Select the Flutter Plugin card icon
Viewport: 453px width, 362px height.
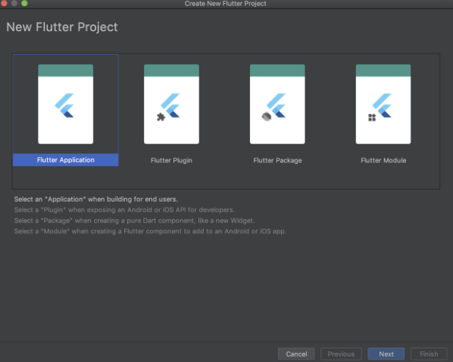coord(171,104)
